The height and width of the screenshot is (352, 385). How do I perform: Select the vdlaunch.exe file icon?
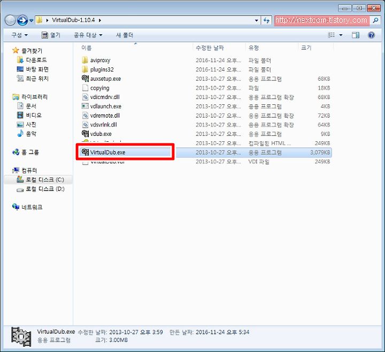[x=85, y=106]
